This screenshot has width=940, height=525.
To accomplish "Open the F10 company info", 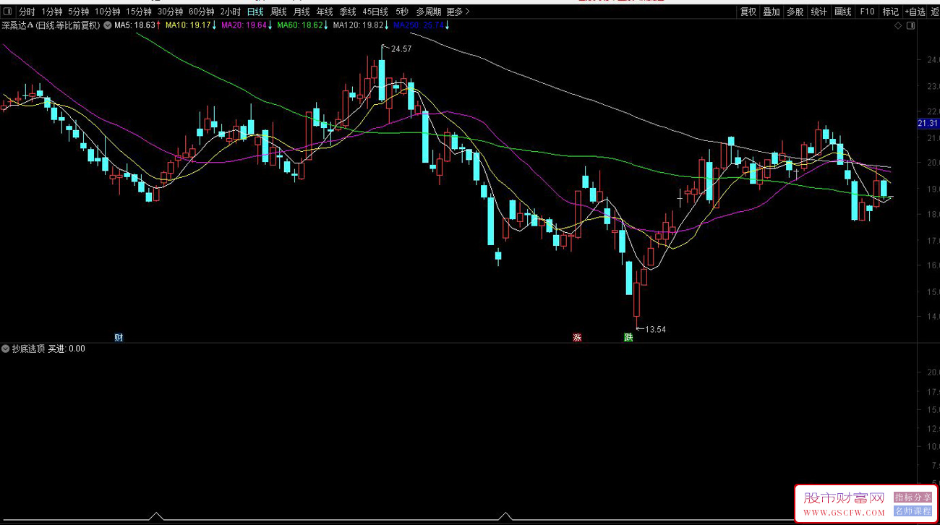I will (867, 12).
